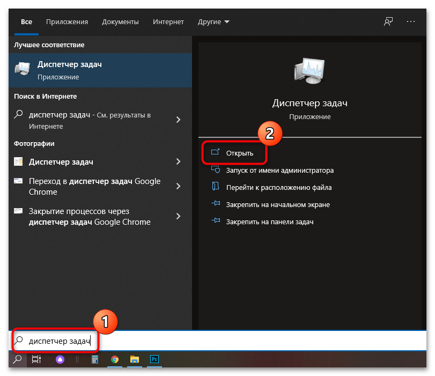
Task: Expand arrow for Закрытие процессов result
Action: tap(178, 216)
